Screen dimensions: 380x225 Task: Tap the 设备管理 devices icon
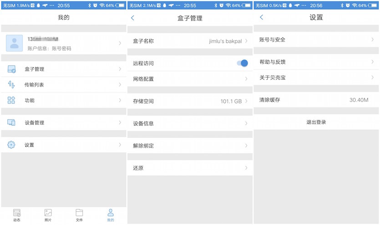11,123
